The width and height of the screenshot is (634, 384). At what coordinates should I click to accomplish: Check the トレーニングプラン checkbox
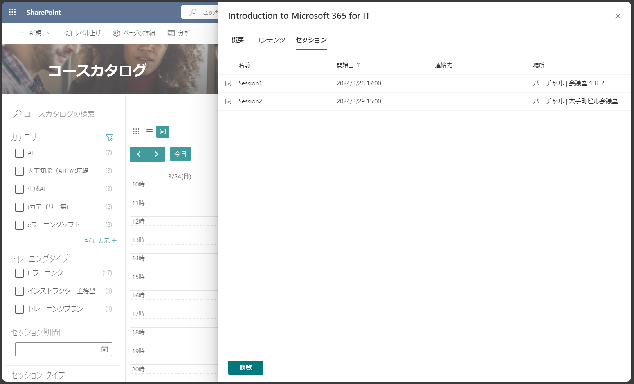[x=20, y=309]
